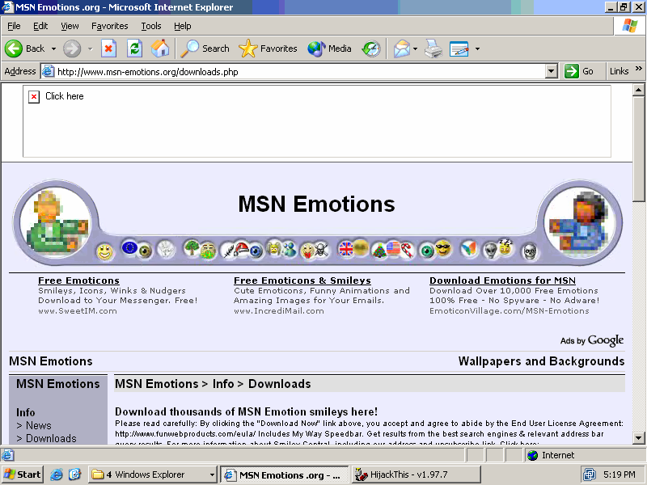647x485 pixels.
Task: Switch to the Windows Explorer taskbar group
Action: [x=152, y=474]
